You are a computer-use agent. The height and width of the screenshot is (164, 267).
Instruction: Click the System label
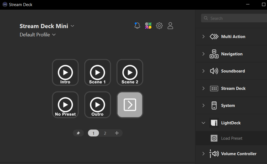(228, 105)
